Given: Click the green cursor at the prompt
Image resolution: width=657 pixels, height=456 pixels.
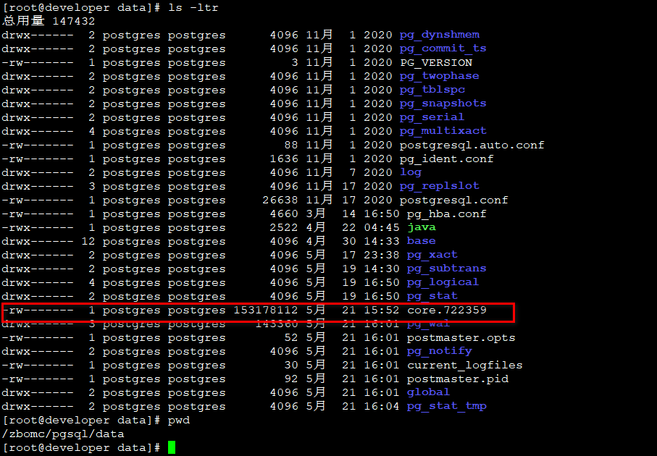Looking at the screenshot, I should [x=172, y=448].
